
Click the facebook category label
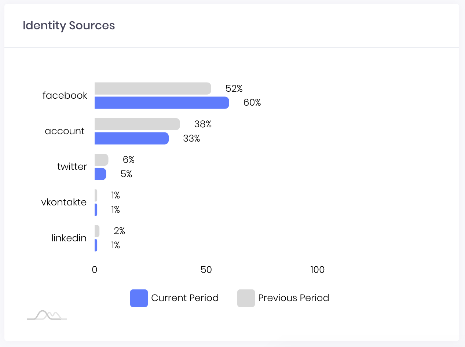[x=65, y=95]
